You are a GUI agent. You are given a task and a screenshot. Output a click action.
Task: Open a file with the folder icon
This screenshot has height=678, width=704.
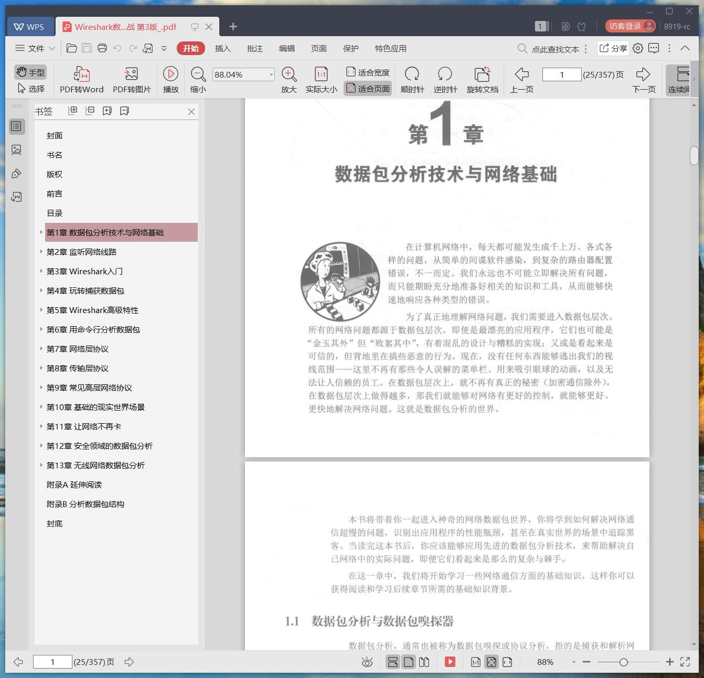coord(72,48)
